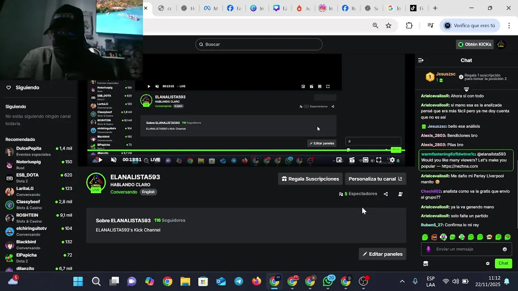The image size is (518, 291).
Task: Enable theater mode in the main player
Action: pos(365,160)
